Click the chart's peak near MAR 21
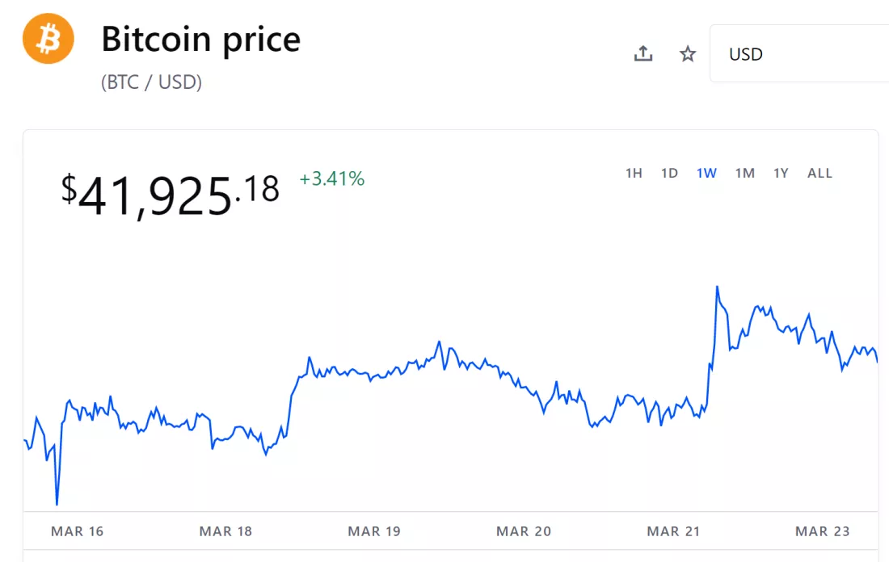The image size is (889, 562). click(x=717, y=287)
